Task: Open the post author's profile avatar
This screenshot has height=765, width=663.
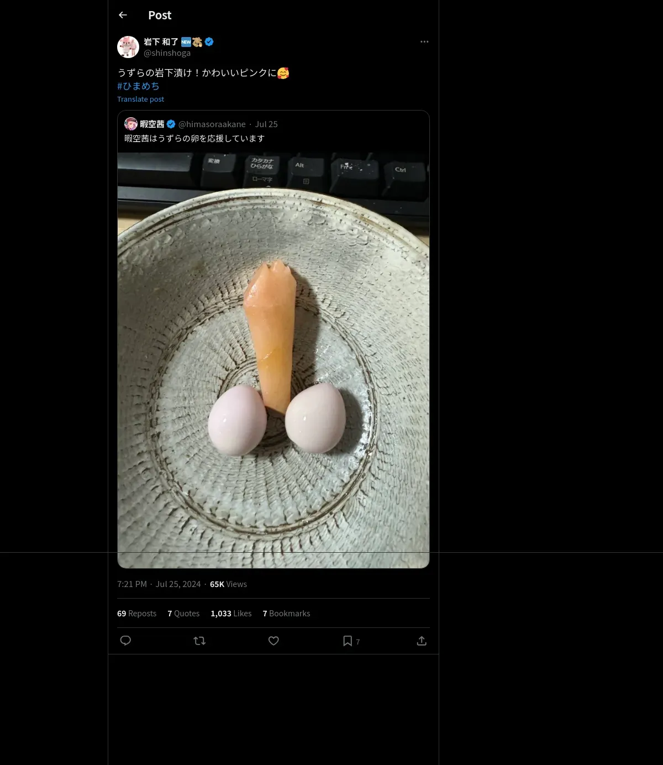Action: tap(128, 47)
